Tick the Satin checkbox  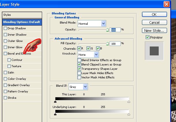tap(5, 72)
